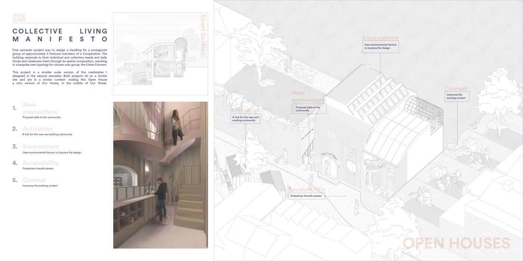Click the "03" project number heading
Image resolution: width=523 pixels, height=261 pixels.
[x=19, y=18]
